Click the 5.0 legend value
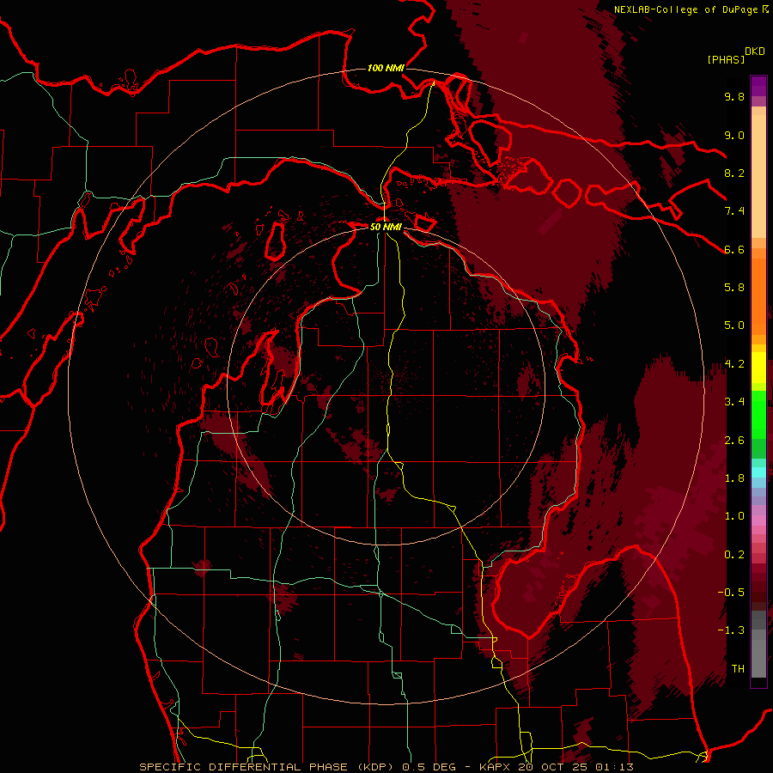This screenshot has height=773, width=773. [x=734, y=326]
